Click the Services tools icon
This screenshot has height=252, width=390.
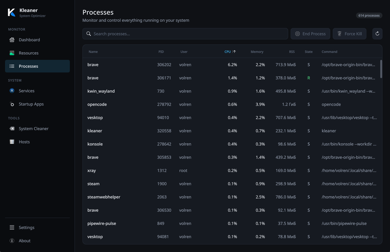[x=12, y=91]
